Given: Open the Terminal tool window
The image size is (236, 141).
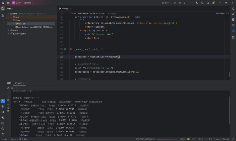Looking at the screenshot, I should pos(3,123).
